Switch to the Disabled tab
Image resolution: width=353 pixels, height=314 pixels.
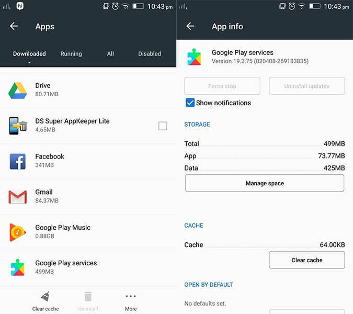150,54
